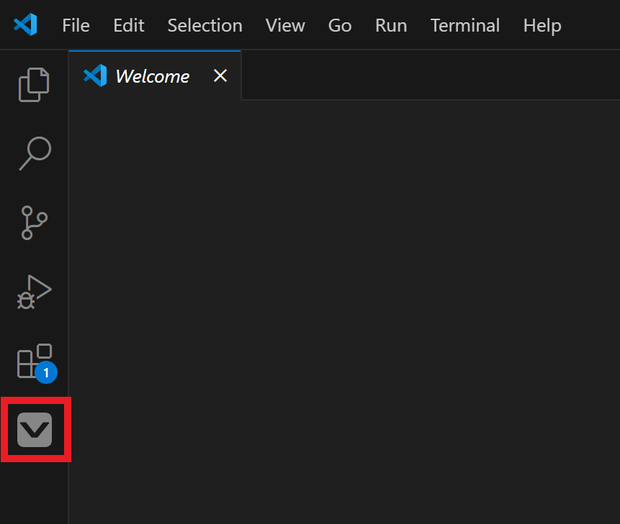Click the VS Code logo on the Welcome tab
The width and height of the screenshot is (620, 524).
pyautogui.click(x=95, y=75)
